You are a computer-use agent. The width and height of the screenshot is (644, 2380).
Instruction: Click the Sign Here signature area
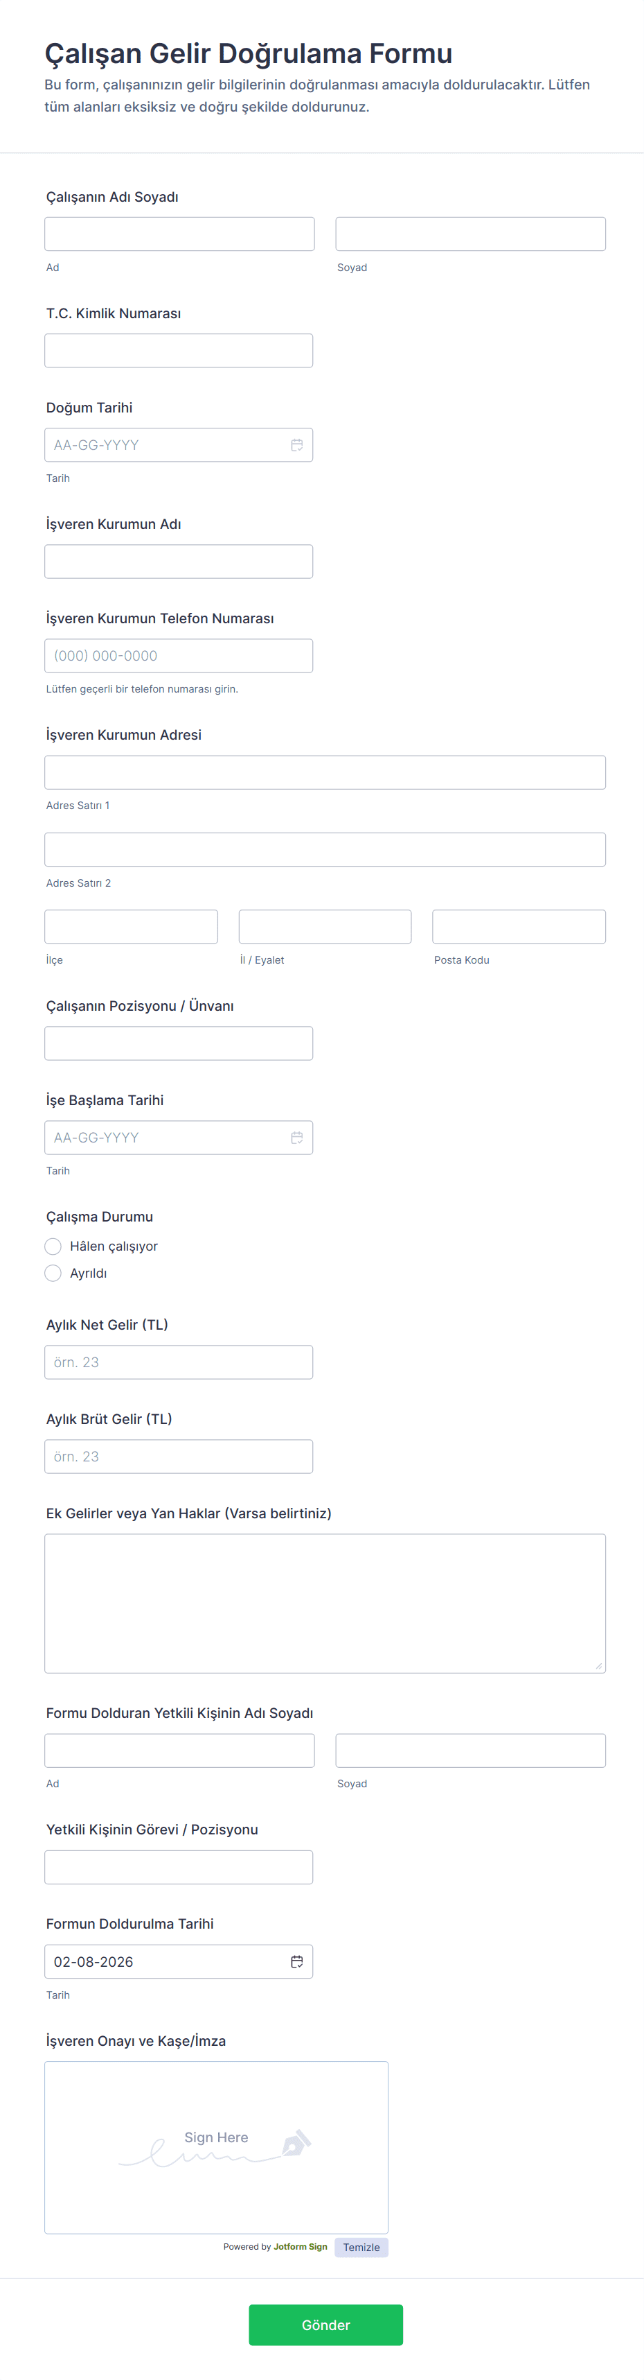coord(216,2147)
